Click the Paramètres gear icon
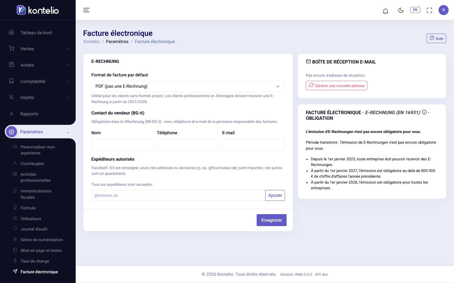The height and width of the screenshot is (283, 454). pyautogui.click(x=12, y=132)
